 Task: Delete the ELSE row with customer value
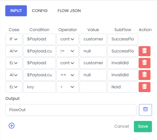[144, 63]
